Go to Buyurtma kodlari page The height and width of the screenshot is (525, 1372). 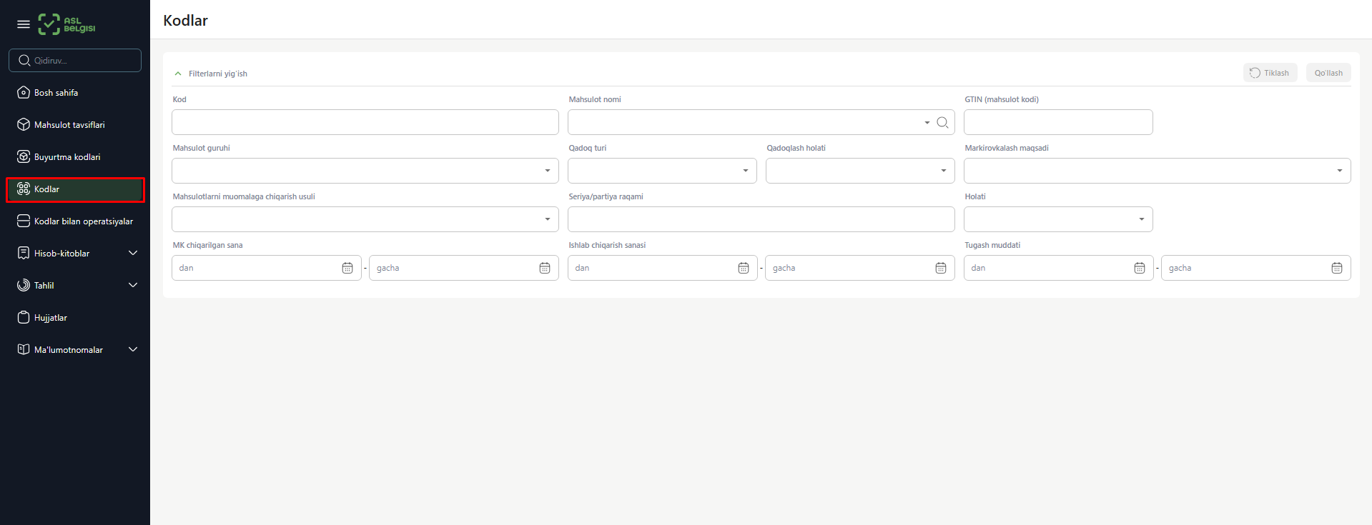click(x=67, y=157)
